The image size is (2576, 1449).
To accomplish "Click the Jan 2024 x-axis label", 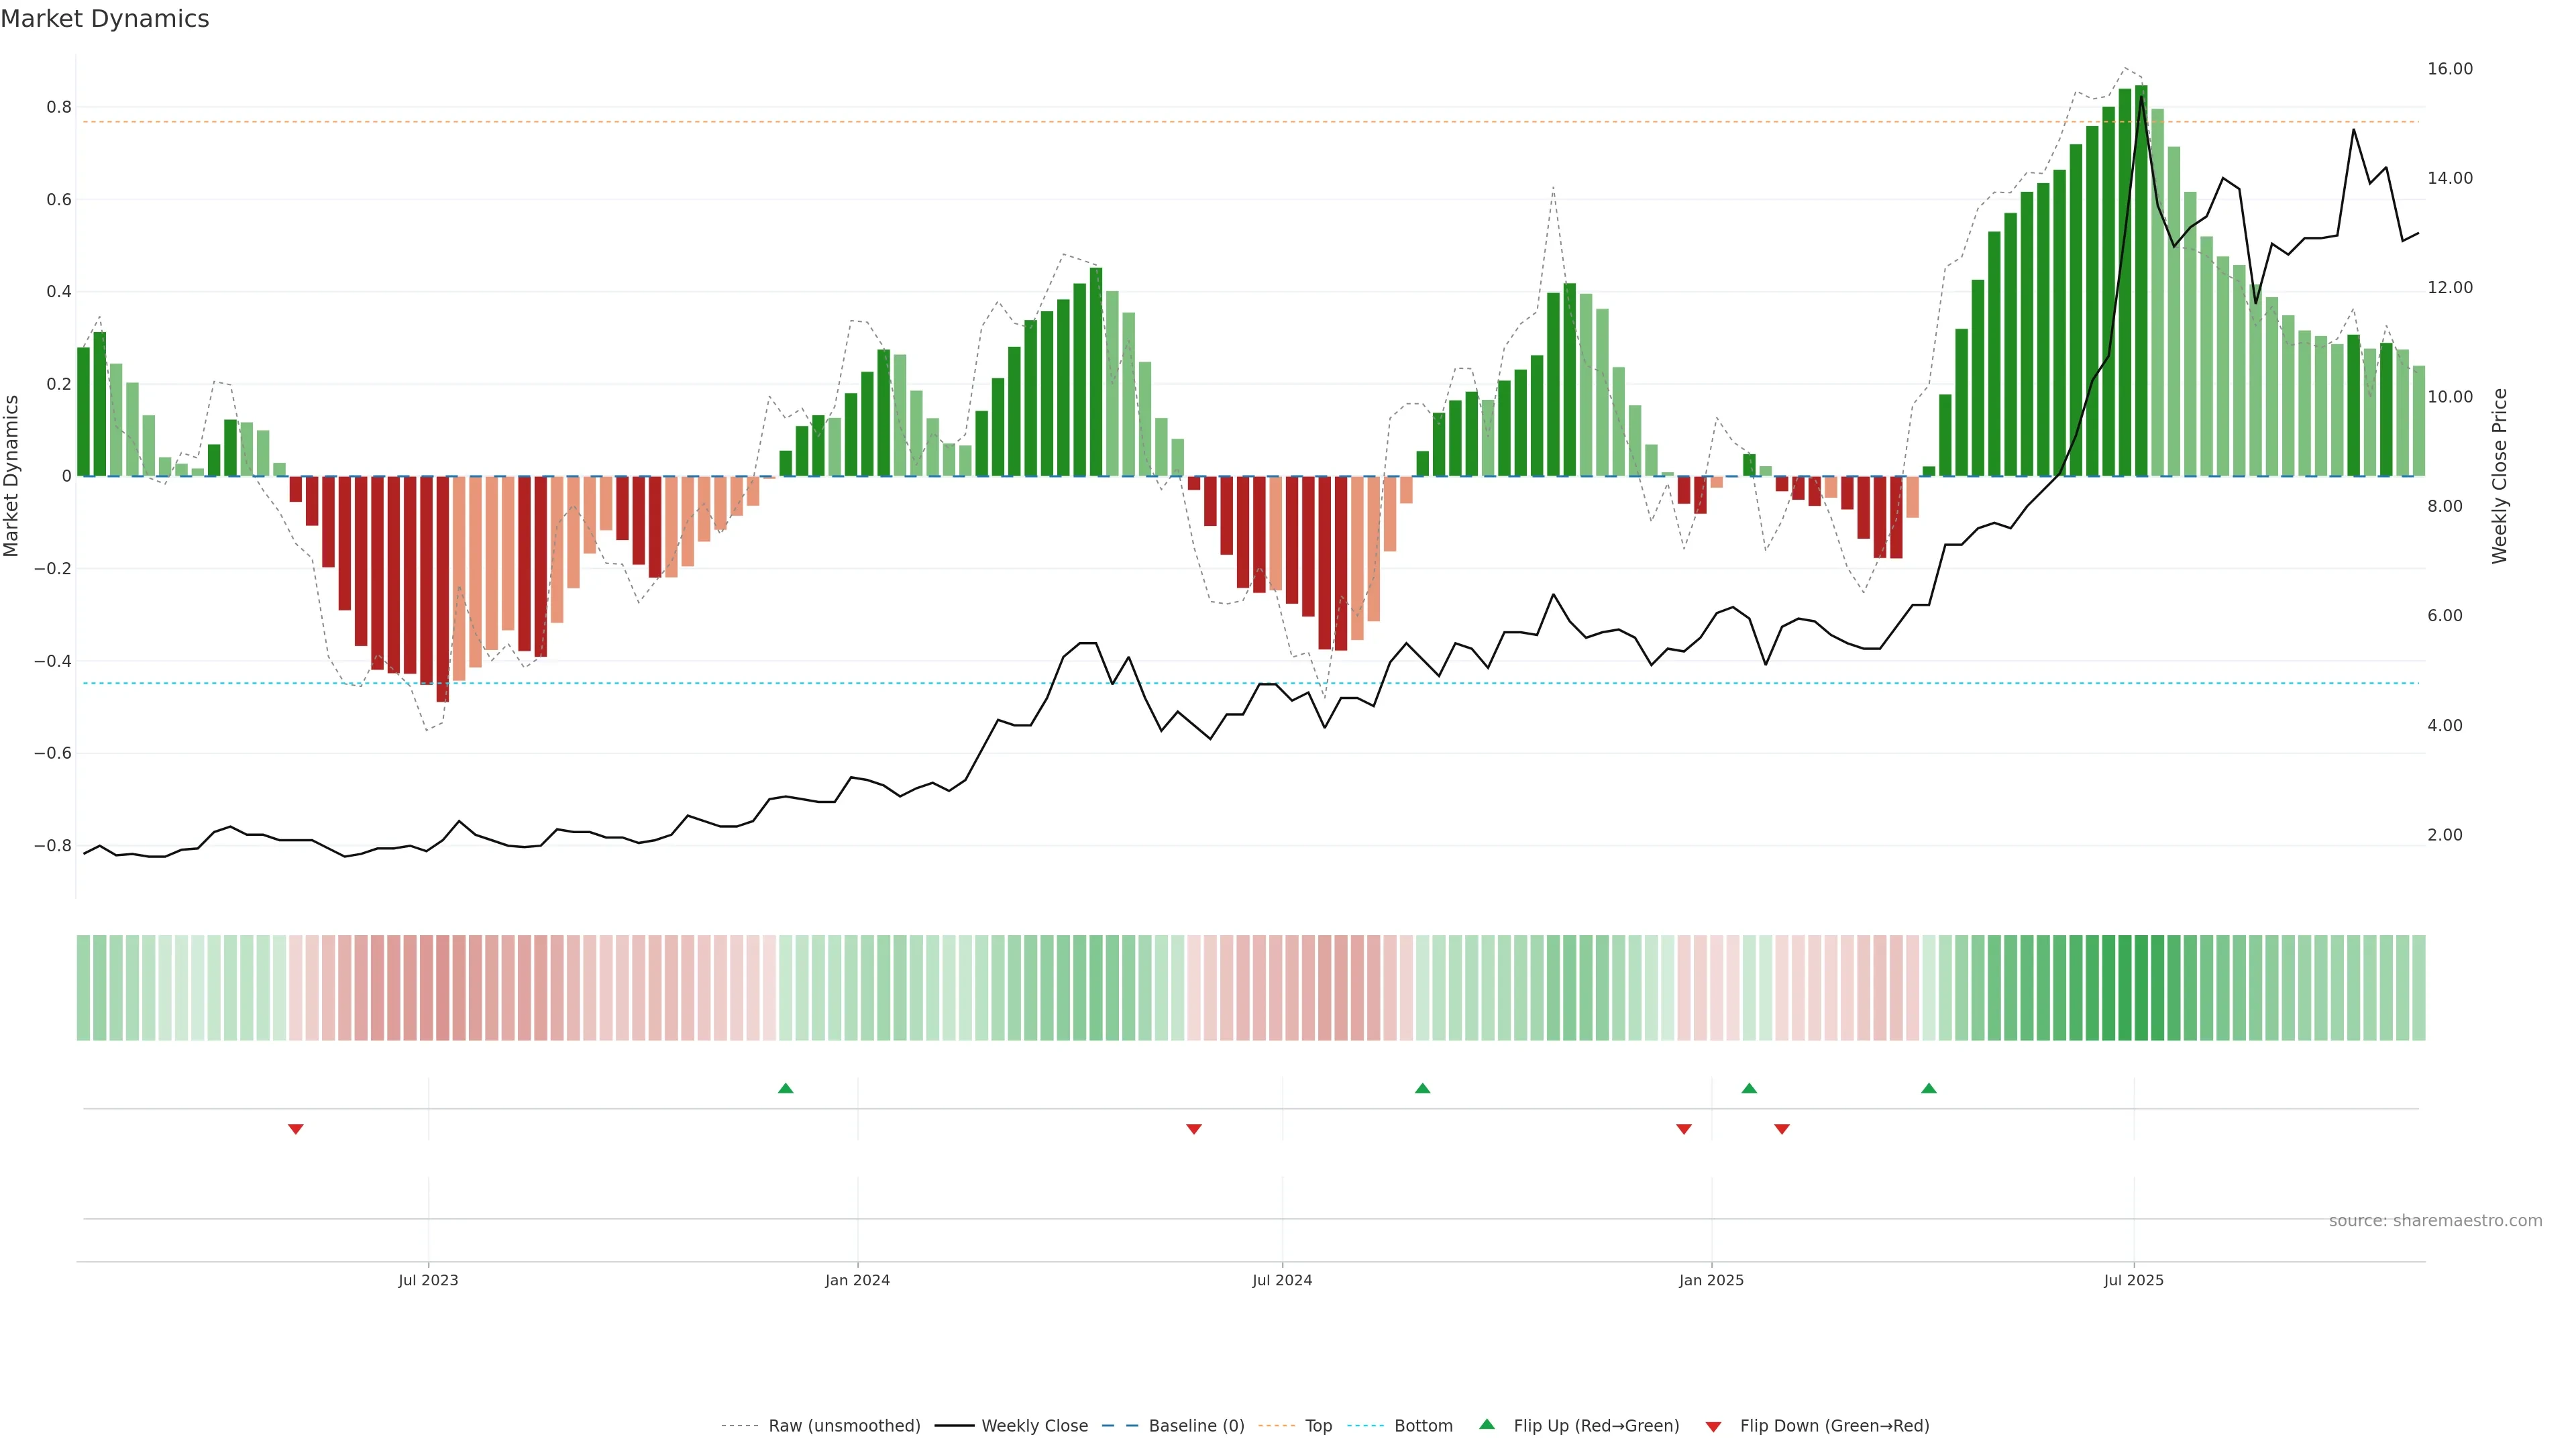I will click(857, 1280).
